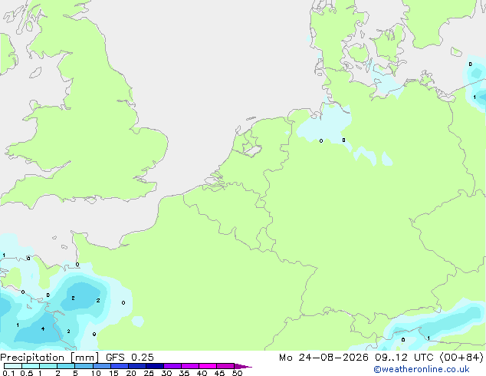Select the 2–5 mm legend color swatch

(x=66, y=366)
